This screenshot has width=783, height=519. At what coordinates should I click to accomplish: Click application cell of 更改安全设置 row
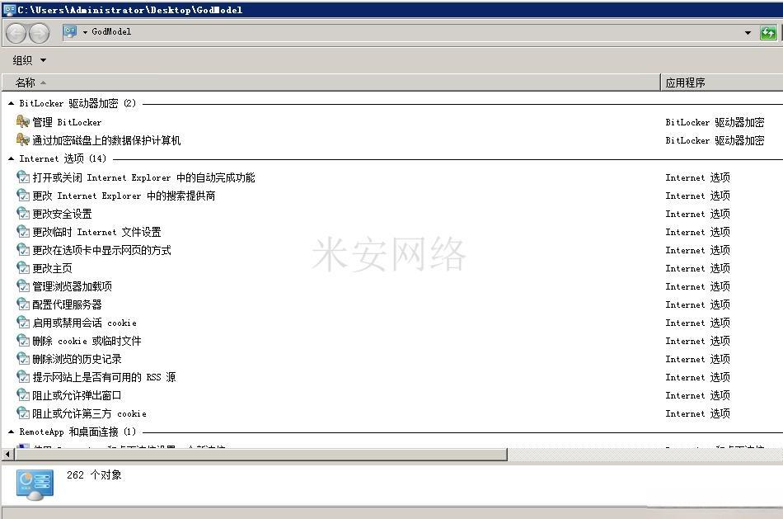pyautogui.click(x=697, y=214)
